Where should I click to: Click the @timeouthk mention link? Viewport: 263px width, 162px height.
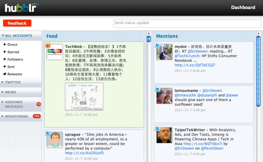coord(185,95)
